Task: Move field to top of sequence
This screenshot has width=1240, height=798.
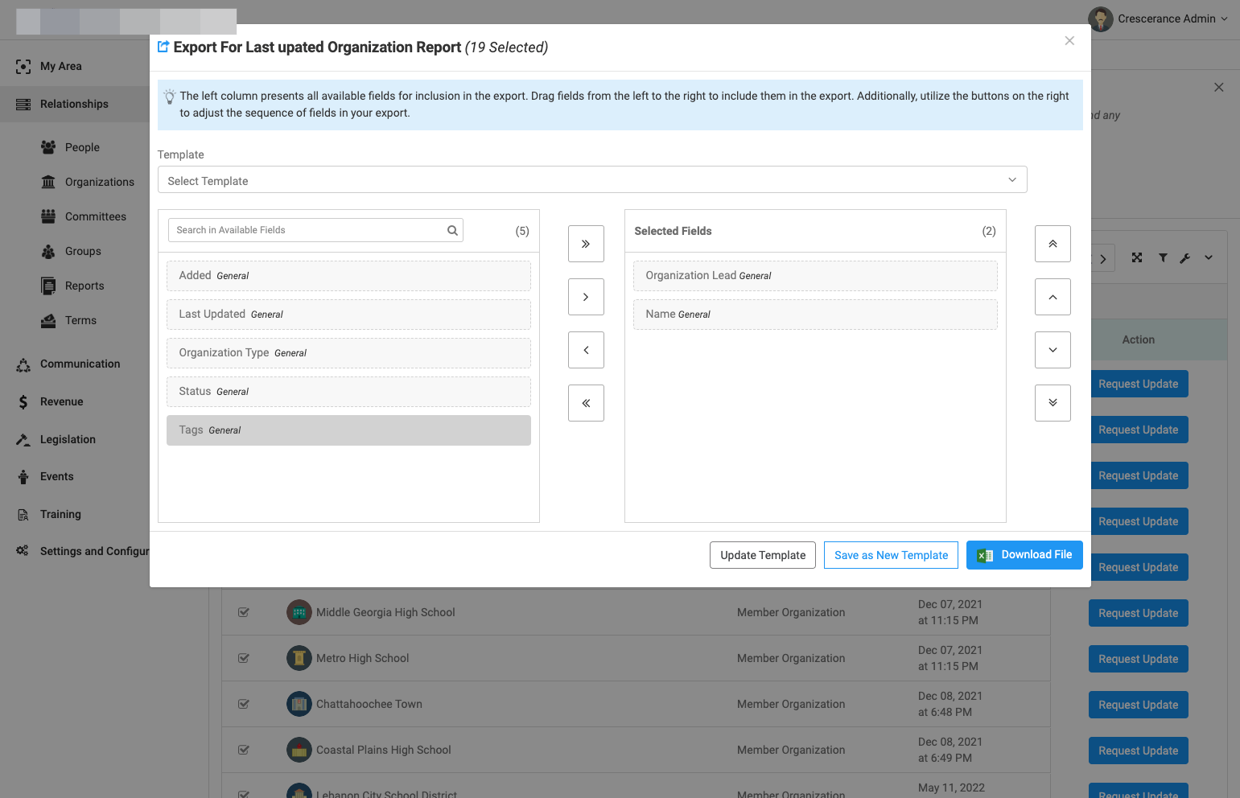Action: click(x=1053, y=244)
